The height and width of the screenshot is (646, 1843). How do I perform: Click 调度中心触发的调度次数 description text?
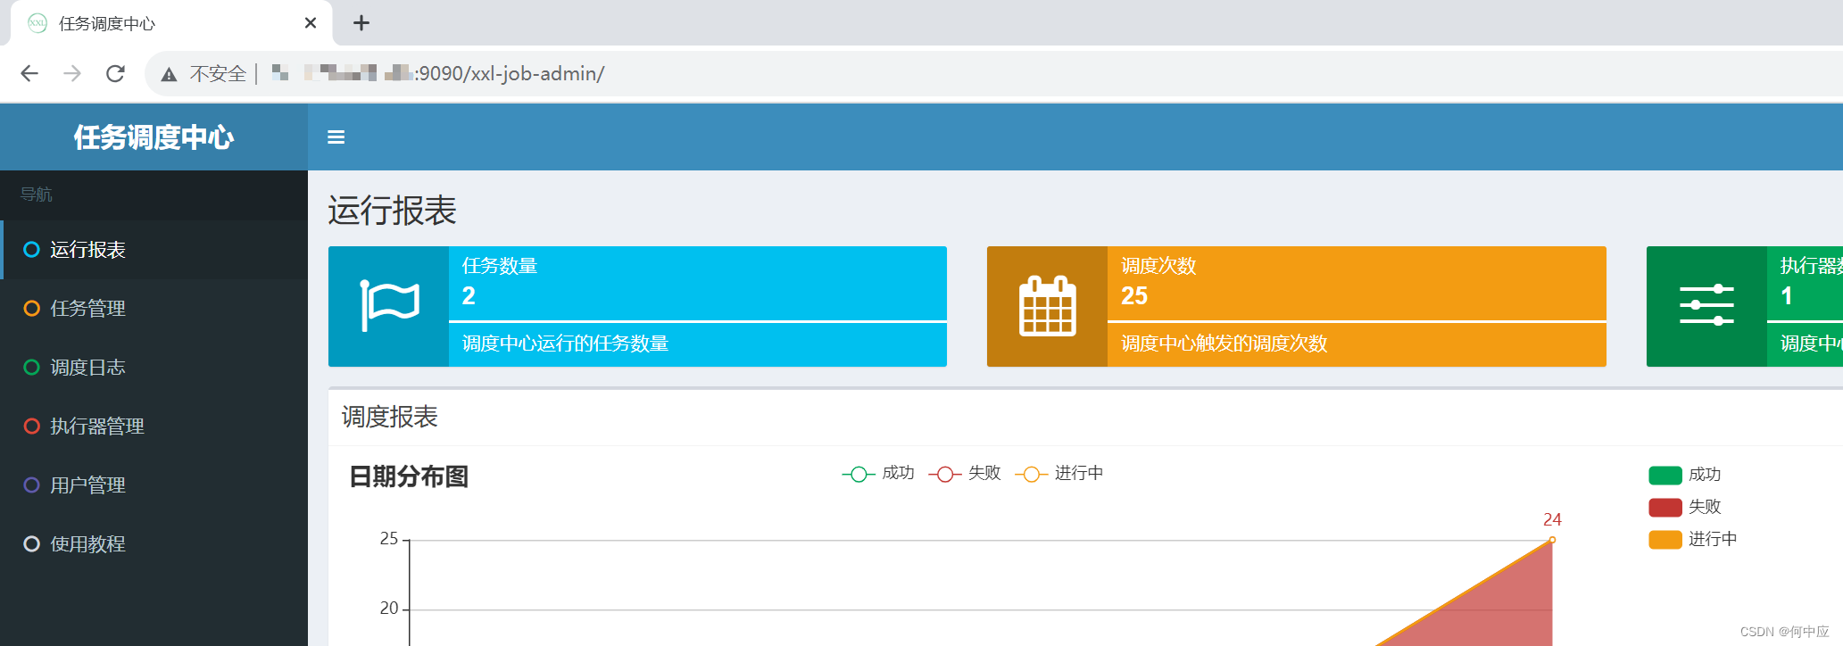click(1224, 344)
